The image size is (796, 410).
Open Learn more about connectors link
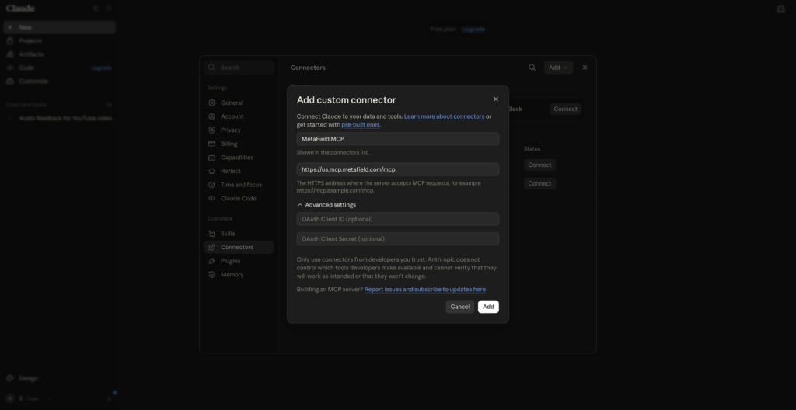444,116
